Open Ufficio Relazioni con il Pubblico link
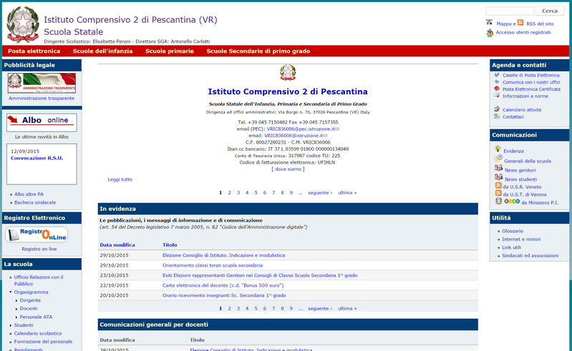572x351 pixels. [x=39, y=280]
